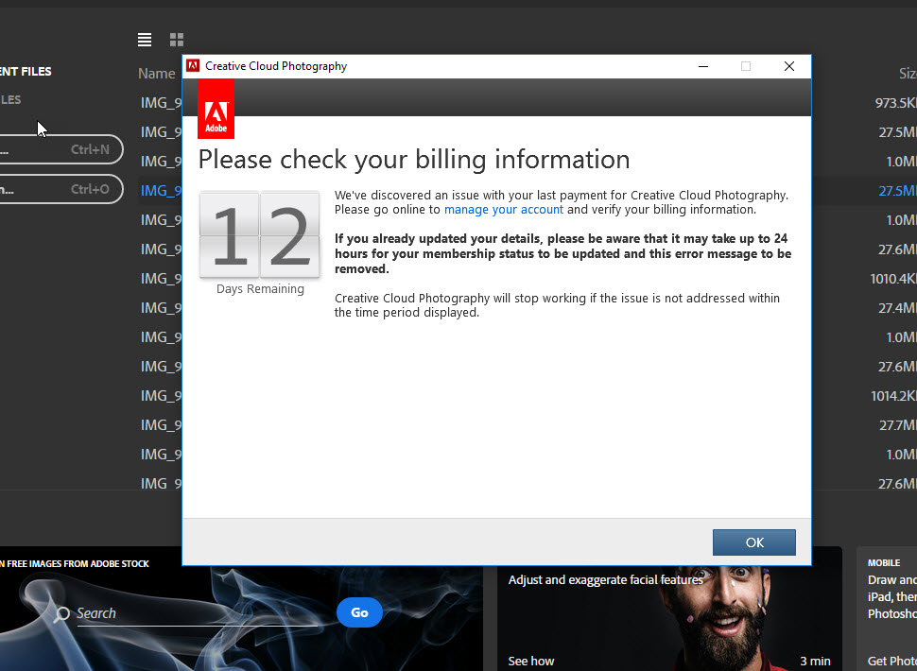Select the file with size 27.4M
917x671 pixels.
[x=528, y=307]
